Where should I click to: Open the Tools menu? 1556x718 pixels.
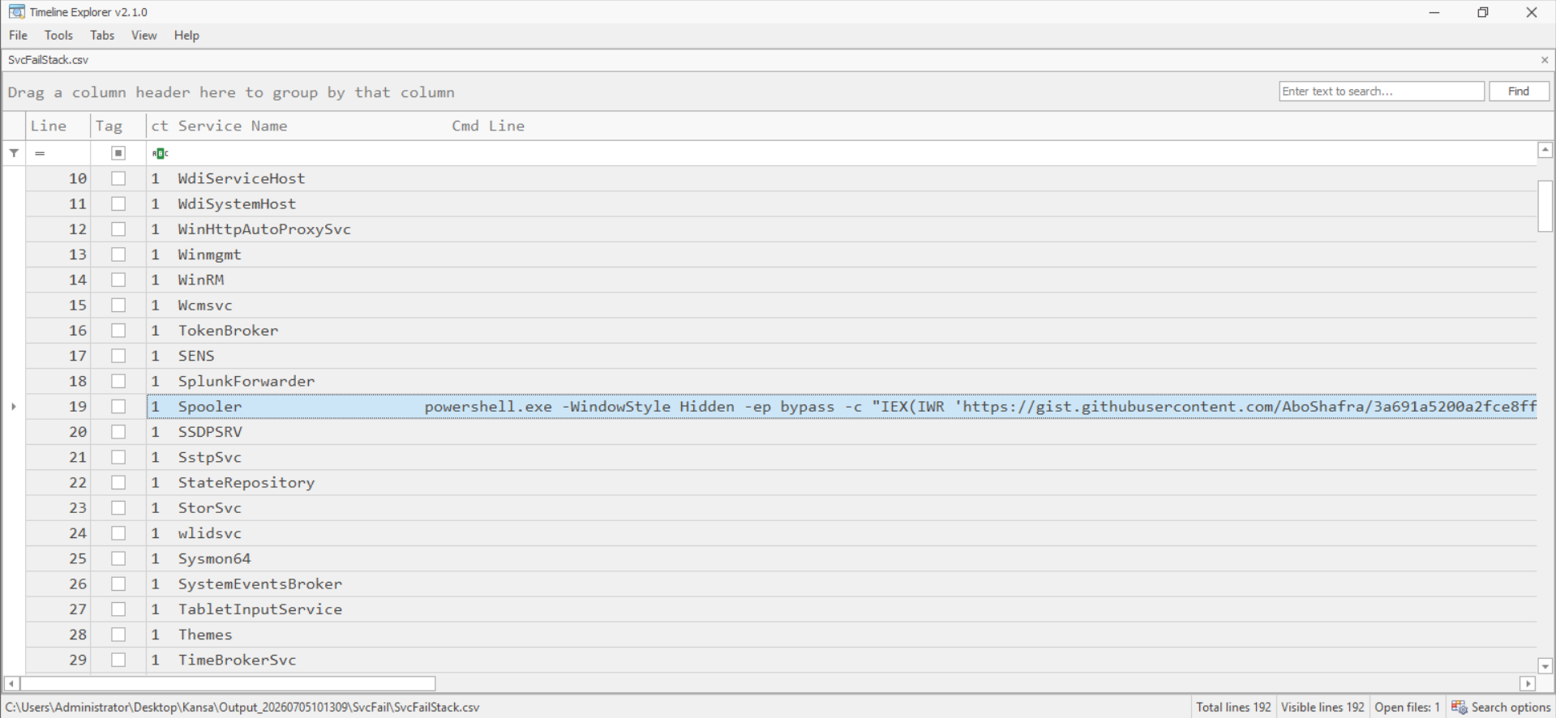click(58, 35)
